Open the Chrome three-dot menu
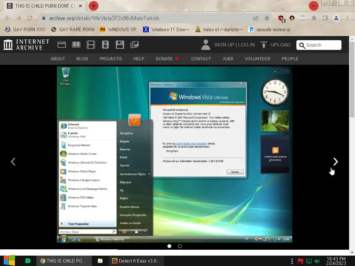 click(347, 18)
